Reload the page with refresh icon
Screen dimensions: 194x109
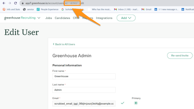[15, 3]
